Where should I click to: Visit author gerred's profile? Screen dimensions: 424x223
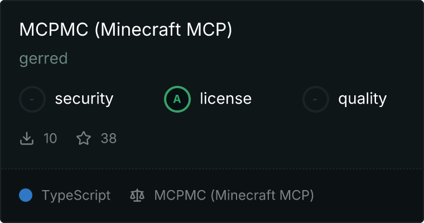coord(44,59)
